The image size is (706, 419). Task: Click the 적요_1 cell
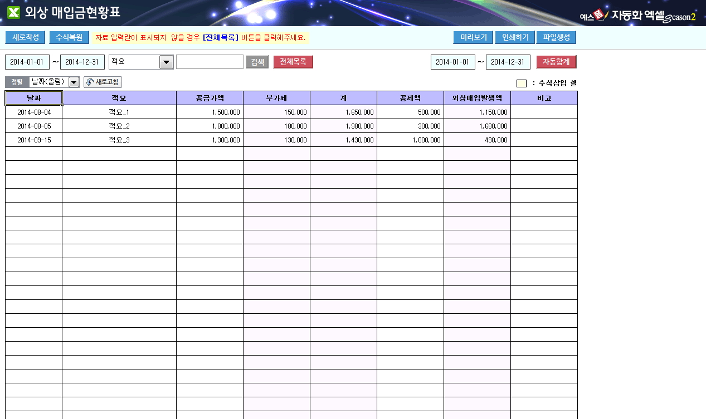(x=119, y=112)
